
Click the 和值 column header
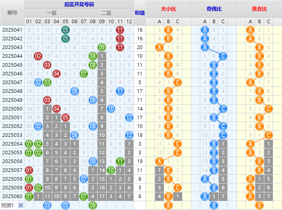click(140, 13)
